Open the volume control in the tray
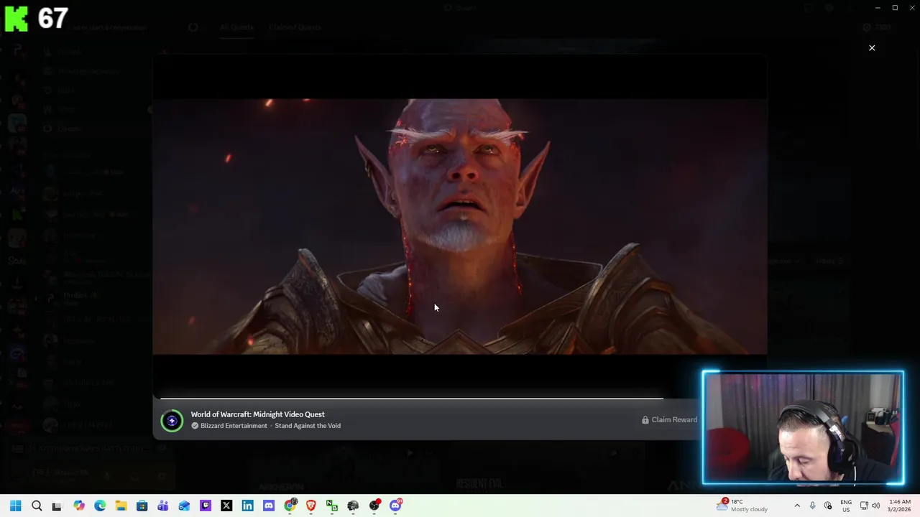Screen dimensions: 920x517 click(x=875, y=506)
